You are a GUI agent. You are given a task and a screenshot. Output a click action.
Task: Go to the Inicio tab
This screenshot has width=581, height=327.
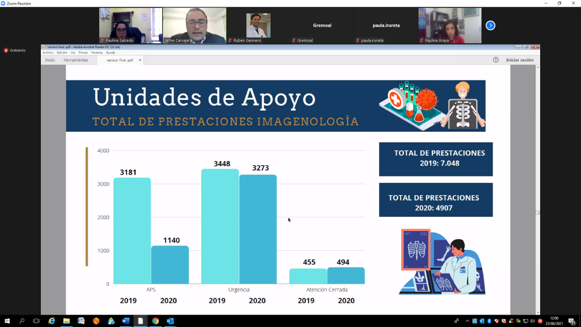50,60
